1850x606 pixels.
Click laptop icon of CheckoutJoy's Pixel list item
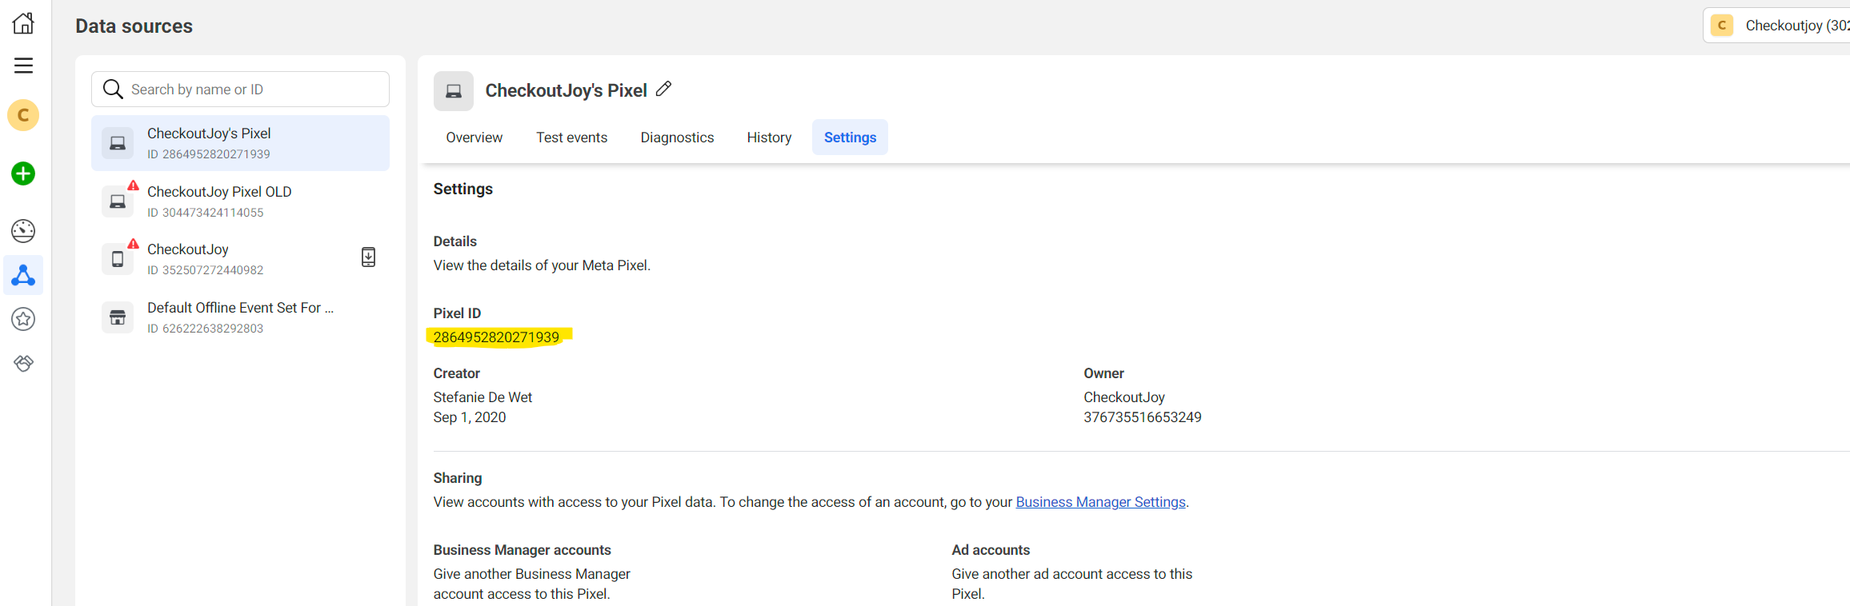tap(118, 143)
